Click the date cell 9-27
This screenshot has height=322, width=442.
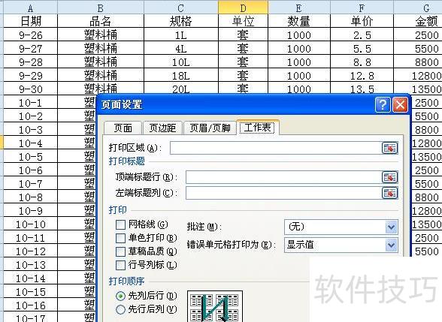[30, 48]
